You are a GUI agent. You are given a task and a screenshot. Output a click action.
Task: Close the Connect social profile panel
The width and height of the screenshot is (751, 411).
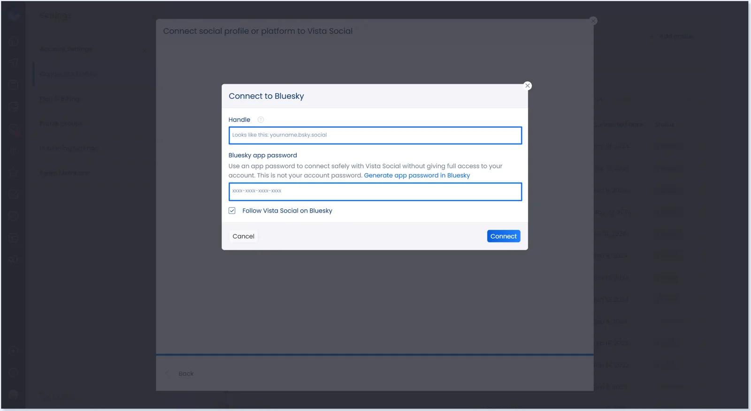tap(593, 21)
